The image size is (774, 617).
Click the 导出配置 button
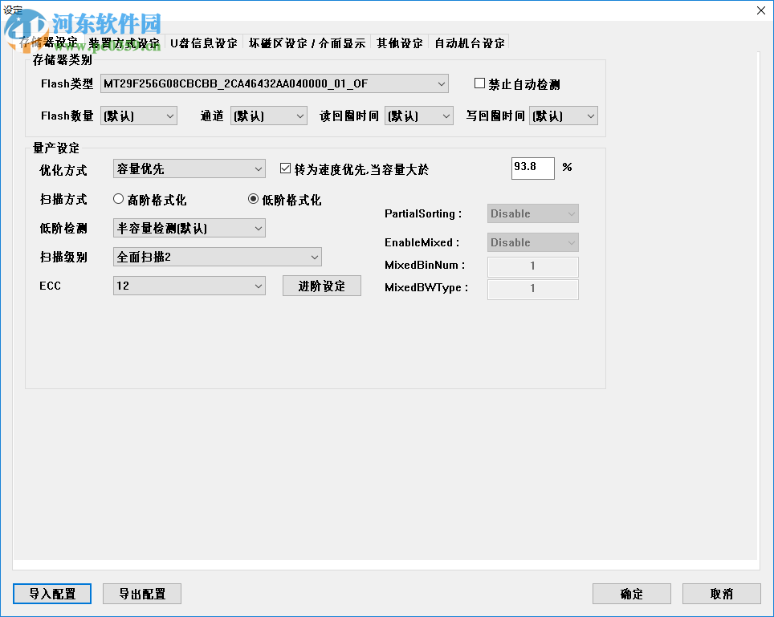141,594
